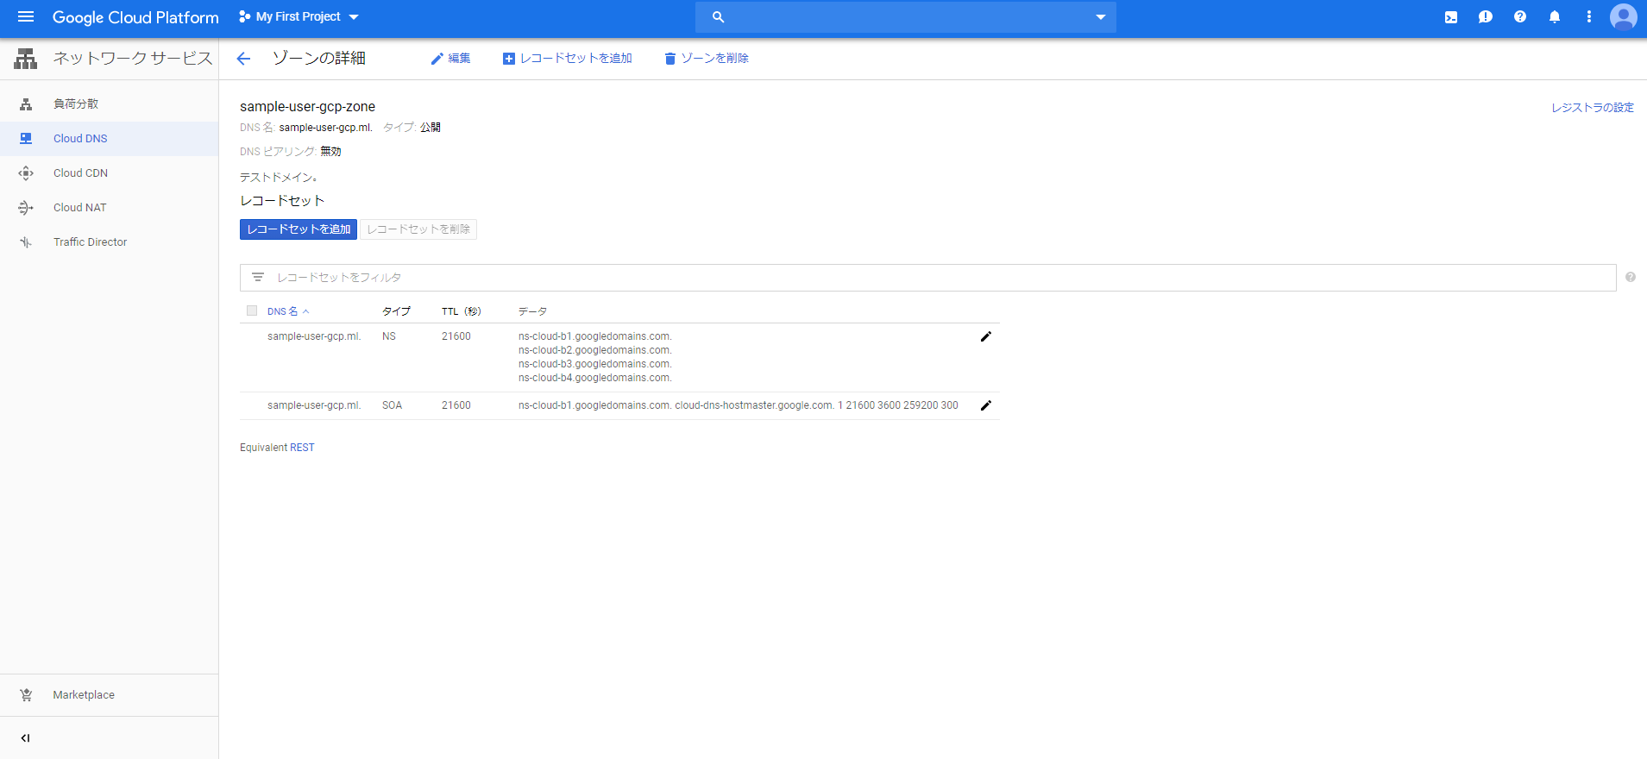Click blue レコードセットを追加 button
The image size is (1647, 759).
[x=299, y=229]
